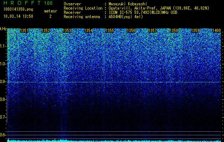The height and width of the screenshot is (142, 224).
Task: Click the HROFFT title text
Action: click(x=22, y=3)
